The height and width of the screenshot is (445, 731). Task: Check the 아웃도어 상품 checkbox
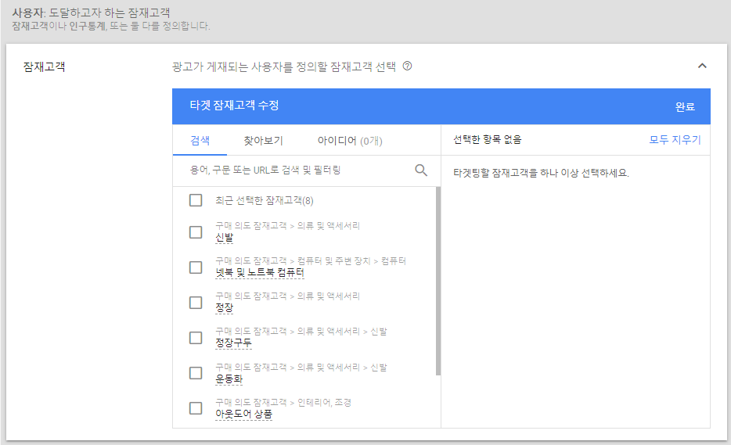coord(196,408)
